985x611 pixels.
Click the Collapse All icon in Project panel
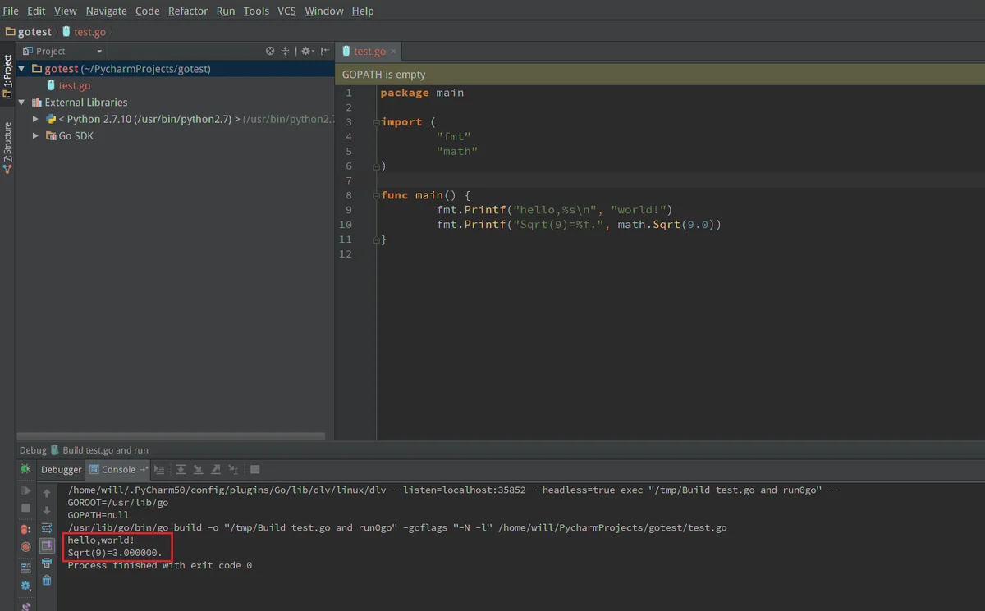coord(285,51)
